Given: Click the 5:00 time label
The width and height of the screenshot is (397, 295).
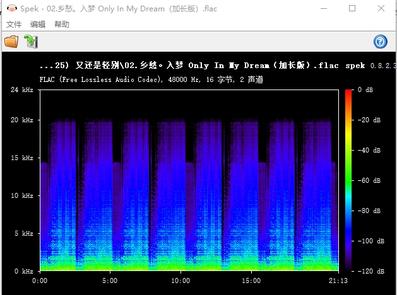Looking at the screenshot, I should point(110,281).
